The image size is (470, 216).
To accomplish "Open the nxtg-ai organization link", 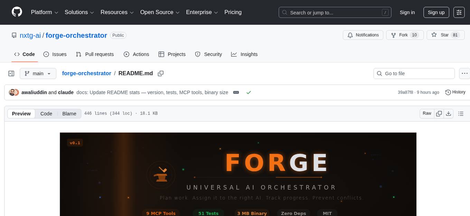I will pos(30,35).
